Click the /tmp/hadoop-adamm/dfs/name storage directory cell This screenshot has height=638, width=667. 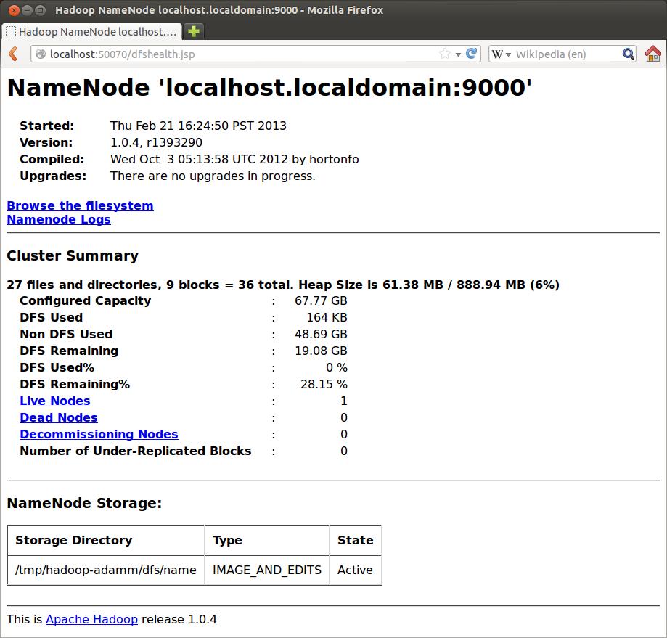tap(106, 570)
